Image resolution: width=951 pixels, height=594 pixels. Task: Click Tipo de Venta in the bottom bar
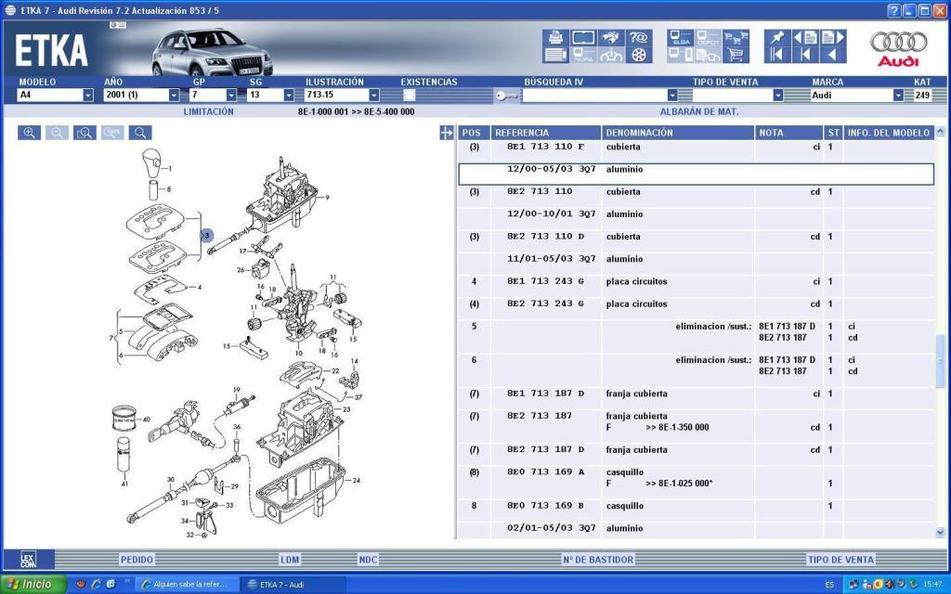click(x=840, y=560)
